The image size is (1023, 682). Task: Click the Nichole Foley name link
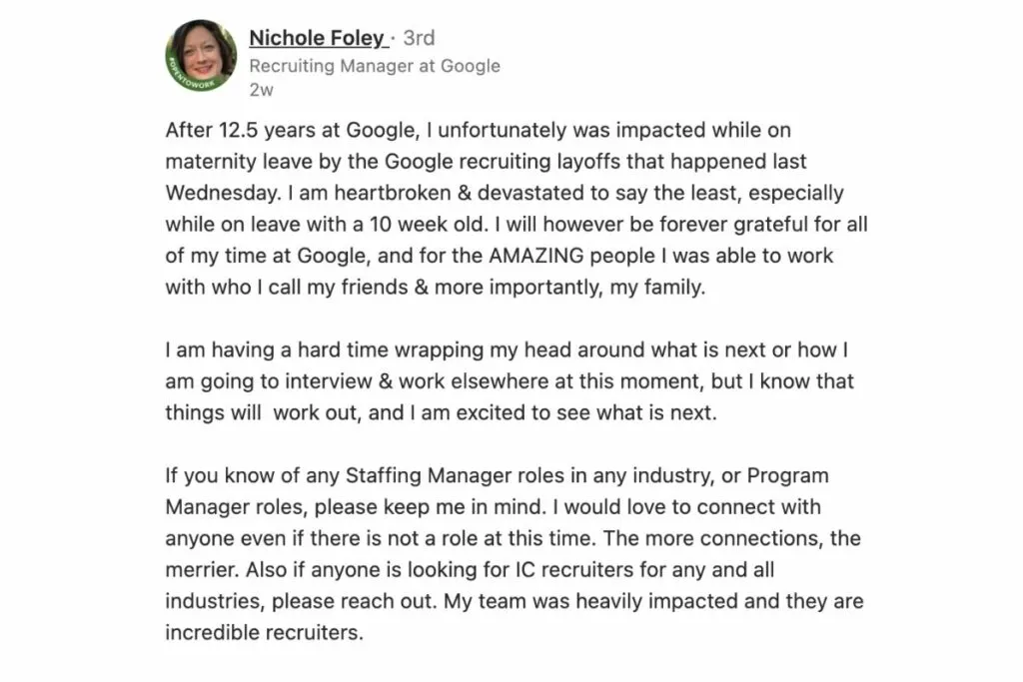(319, 38)
